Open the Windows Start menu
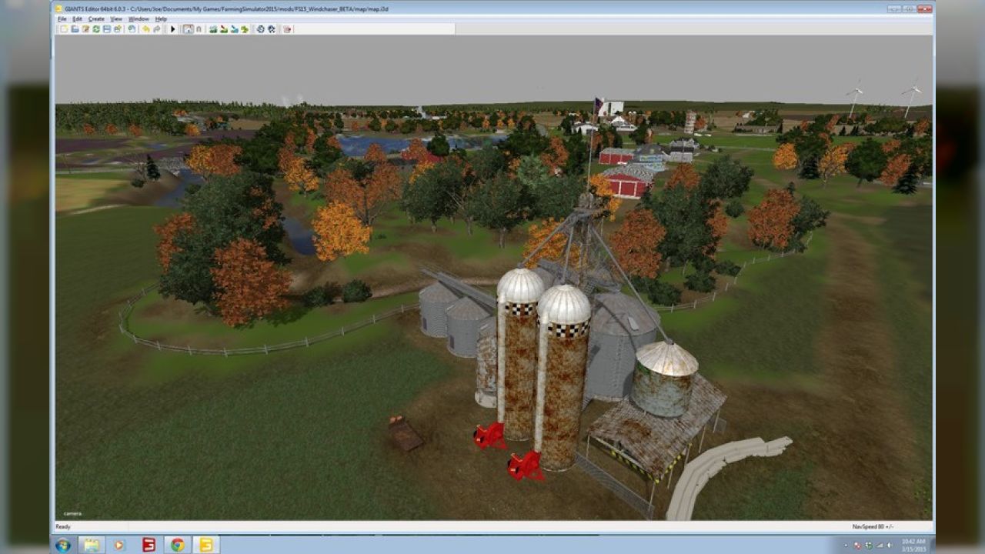This screenshot has width=985, height=554. (63, 545)
